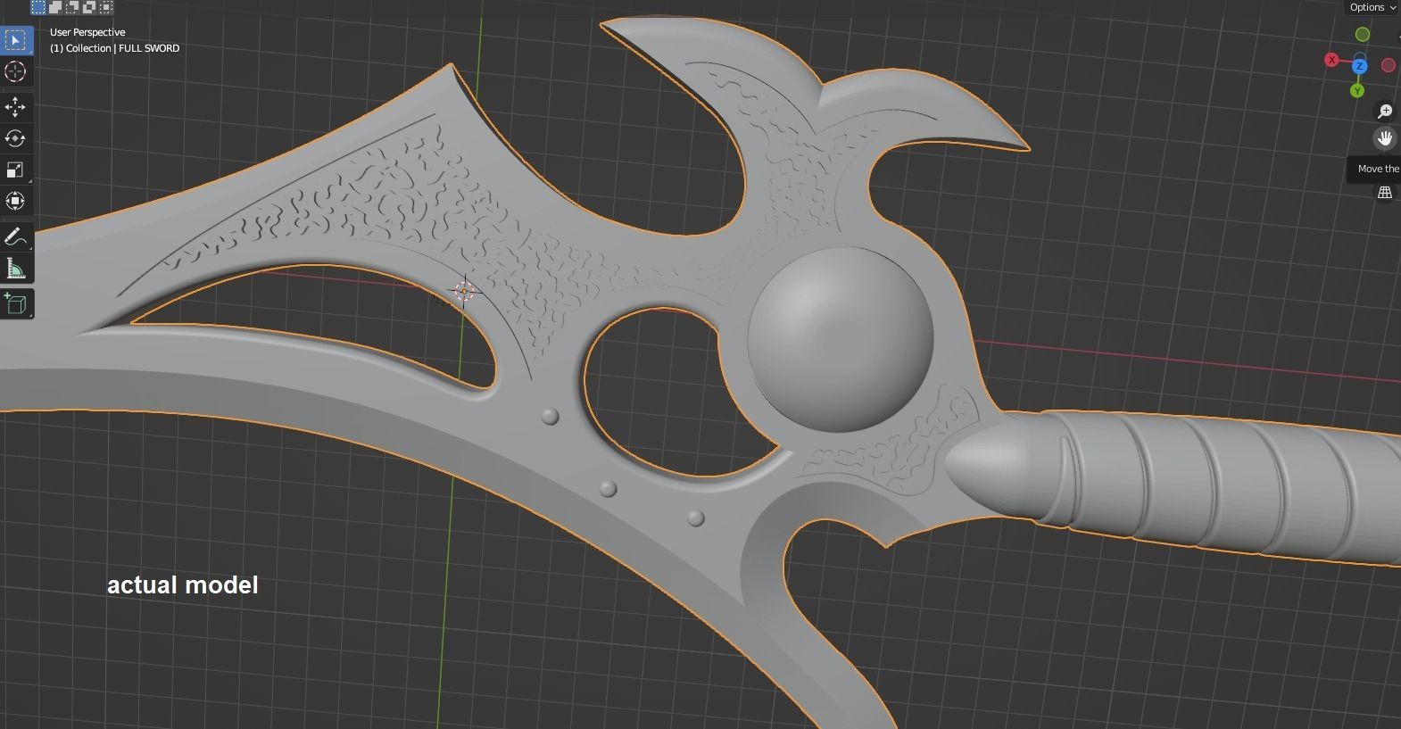Click the 3D cursor in the viewport
The width and height of the screenshot is (1401, 729).
464,291
